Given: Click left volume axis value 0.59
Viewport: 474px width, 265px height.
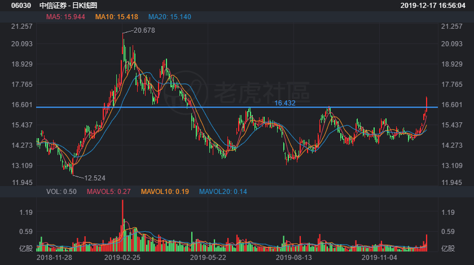Looking at the screenshot, I should click(26, 232).
